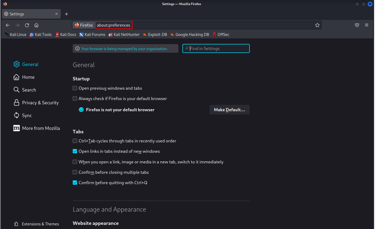The width and height of the screenshot is (375, 229).
Task: Reload the current page
Action: pyautogui.click(x=27, y=25)
